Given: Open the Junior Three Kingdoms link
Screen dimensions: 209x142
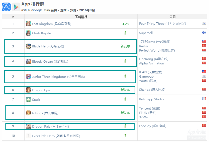Looking at the screenshot, I should 58,77.
